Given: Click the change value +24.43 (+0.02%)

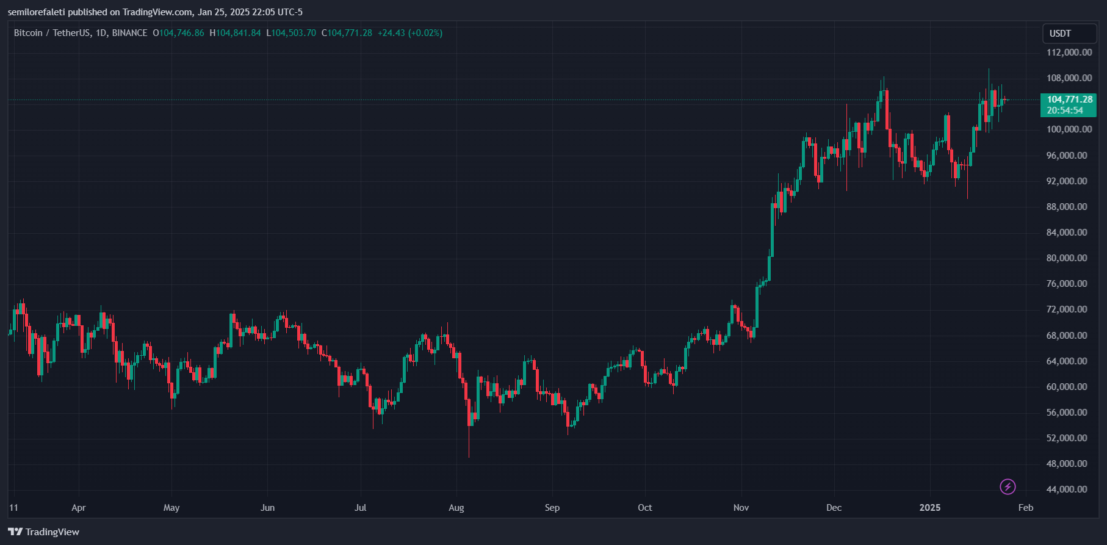Looking at the screenshot, I should [410, 33].
